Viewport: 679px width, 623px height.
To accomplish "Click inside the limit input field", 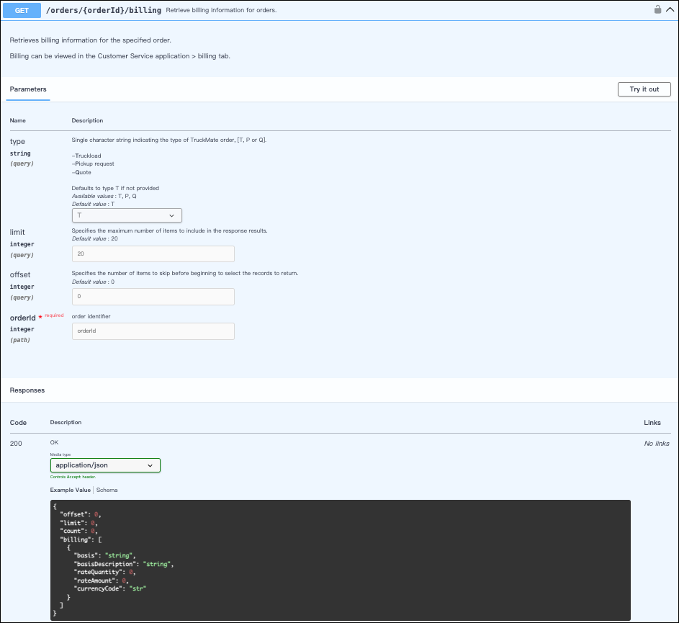I will pos(153,254).
